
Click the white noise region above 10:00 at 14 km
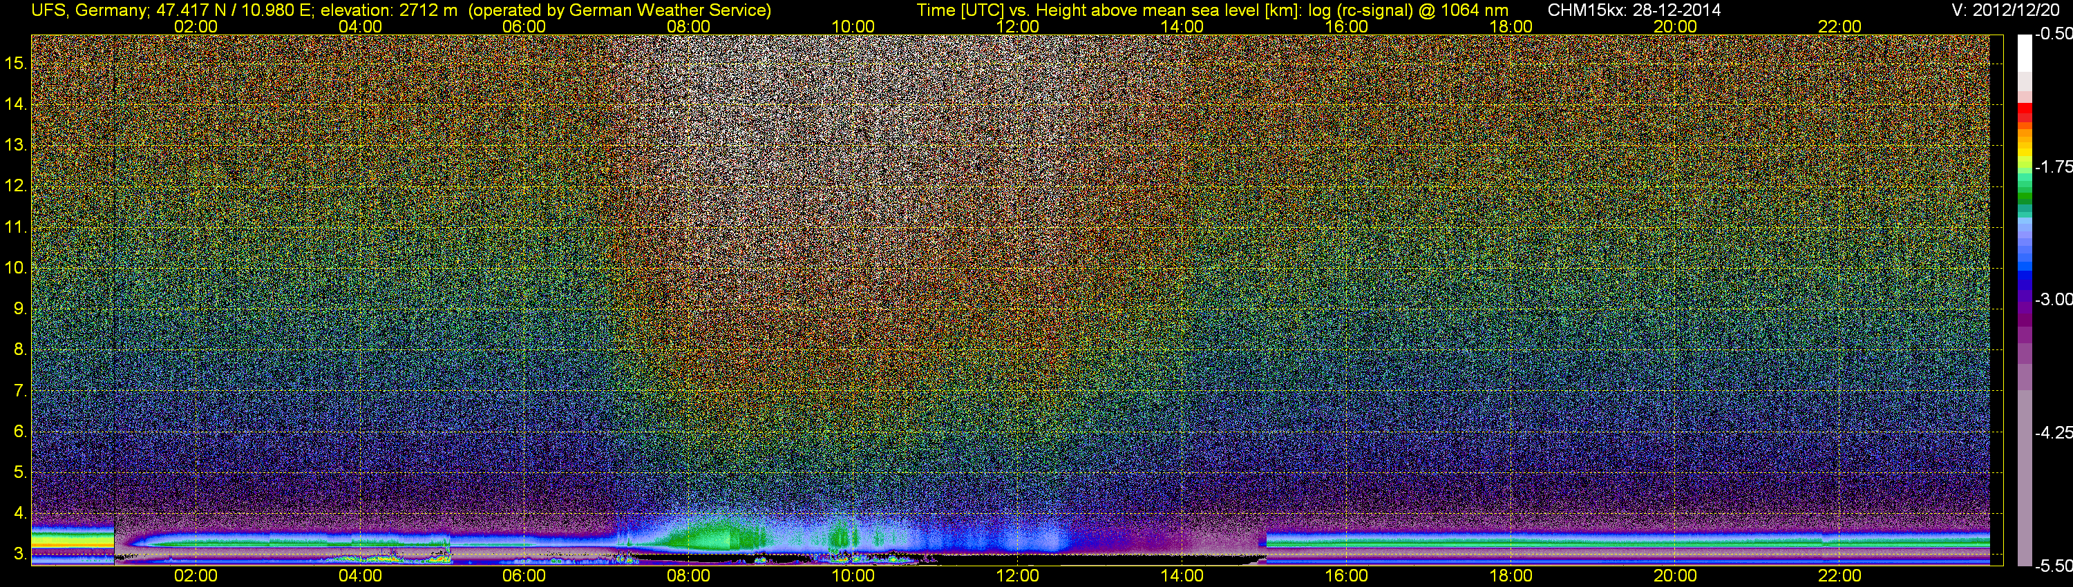tap(853, 104)
